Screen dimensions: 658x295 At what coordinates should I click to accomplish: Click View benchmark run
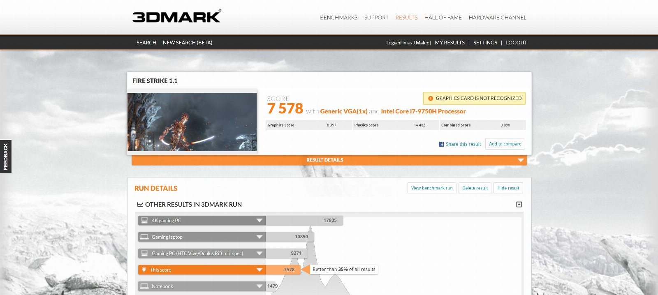432,188
